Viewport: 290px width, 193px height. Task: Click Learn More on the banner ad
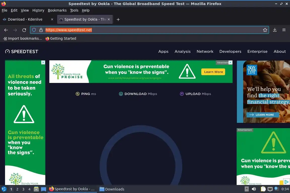213,72
